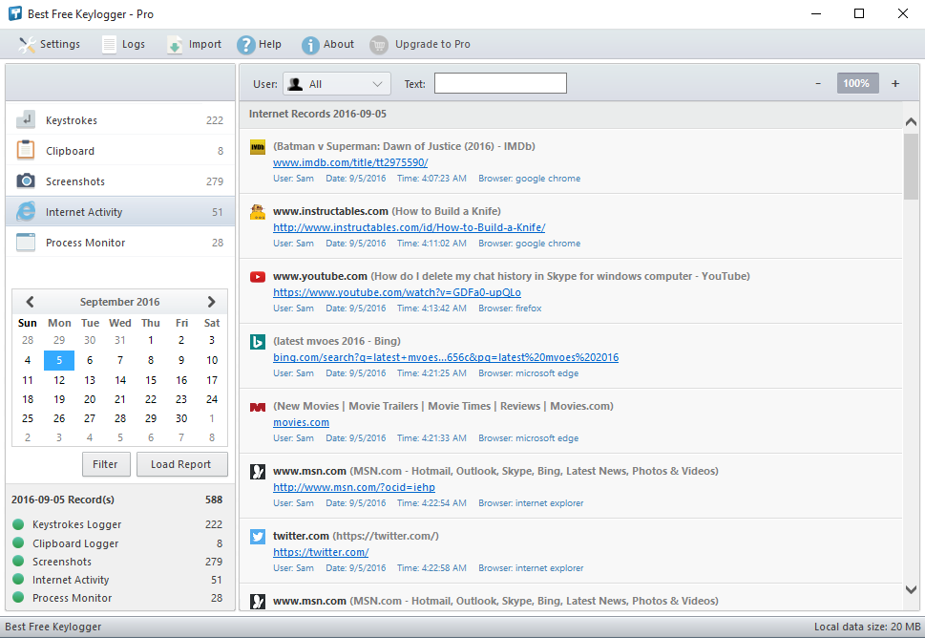Pick September 22 in the calendar
This screenshot has height=638, width=925.
[151, 399]
